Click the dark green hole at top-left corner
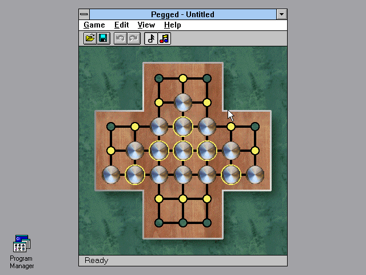Image resolution: width=366 pixels, height=275 pixels. coord(159,78)
